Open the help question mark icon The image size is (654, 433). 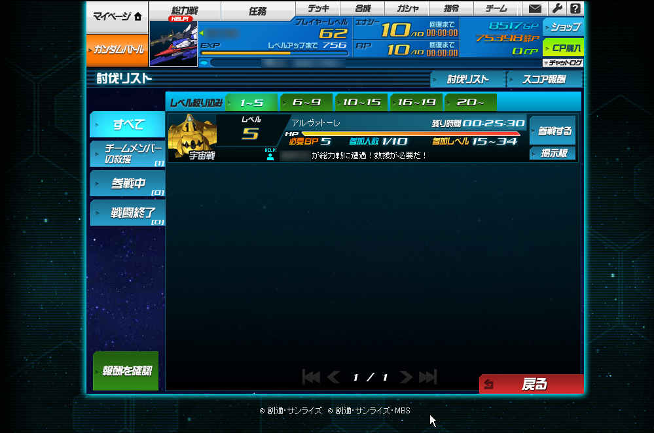[x=575, y=9]
